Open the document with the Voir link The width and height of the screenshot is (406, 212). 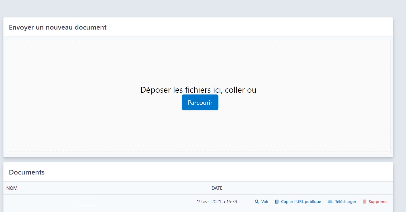pyautogui.click(x=265, y=202)
